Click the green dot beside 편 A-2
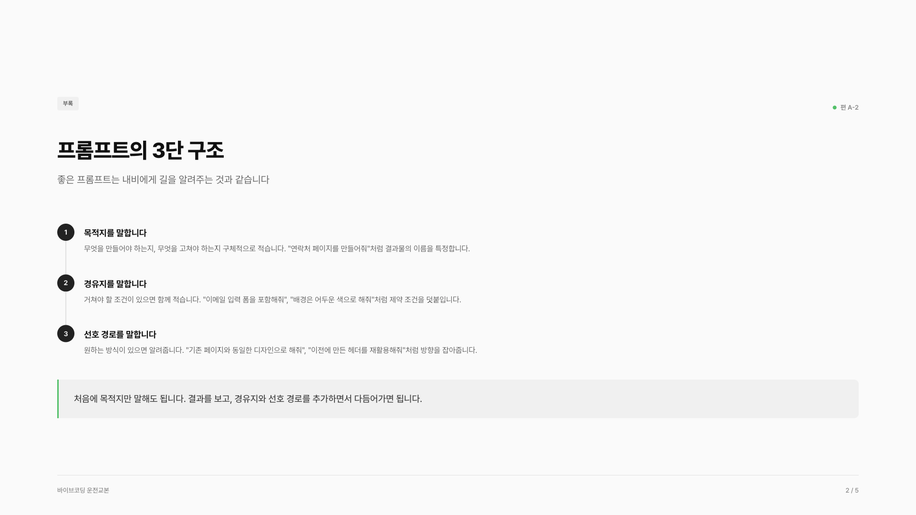The height and width of the screenshot is (515, 916). 834,108
